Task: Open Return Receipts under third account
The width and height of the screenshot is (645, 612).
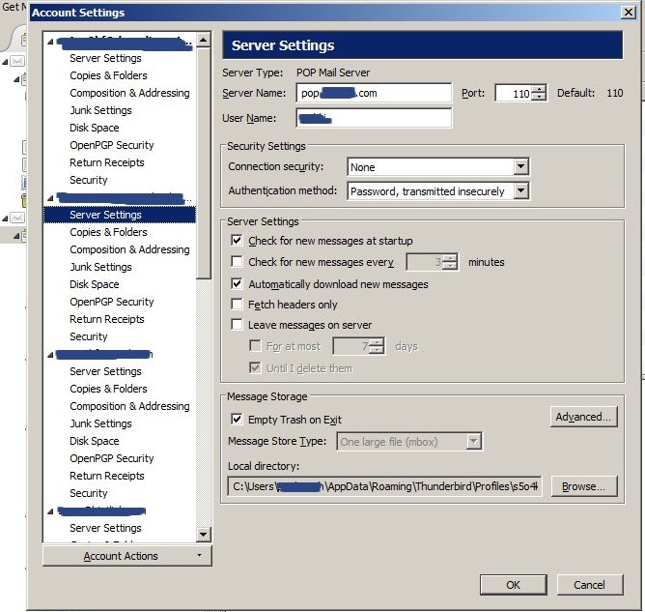Action: tap(107, 476)
